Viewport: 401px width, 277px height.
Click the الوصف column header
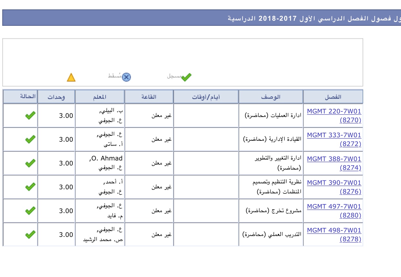[271, 97]
